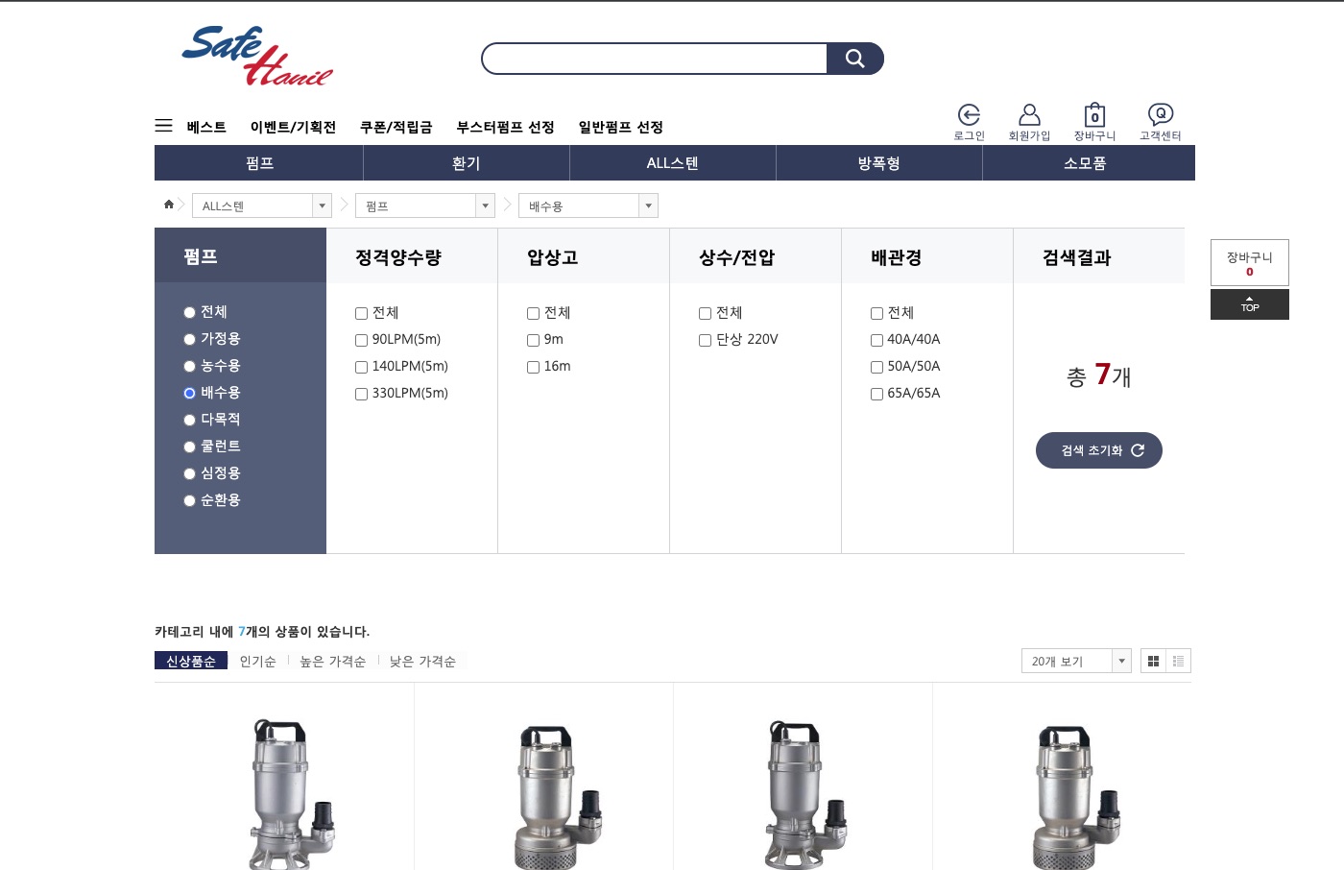Screen dimensions: 1344x870
Task: Switch to list view layout
Action: pos(1178,661)
